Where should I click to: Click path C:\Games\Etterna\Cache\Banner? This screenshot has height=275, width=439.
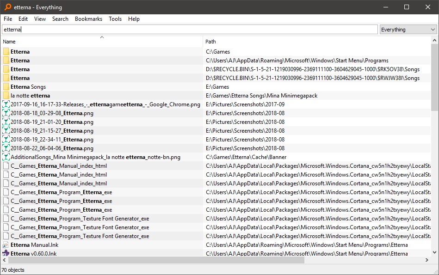point(246,157)
